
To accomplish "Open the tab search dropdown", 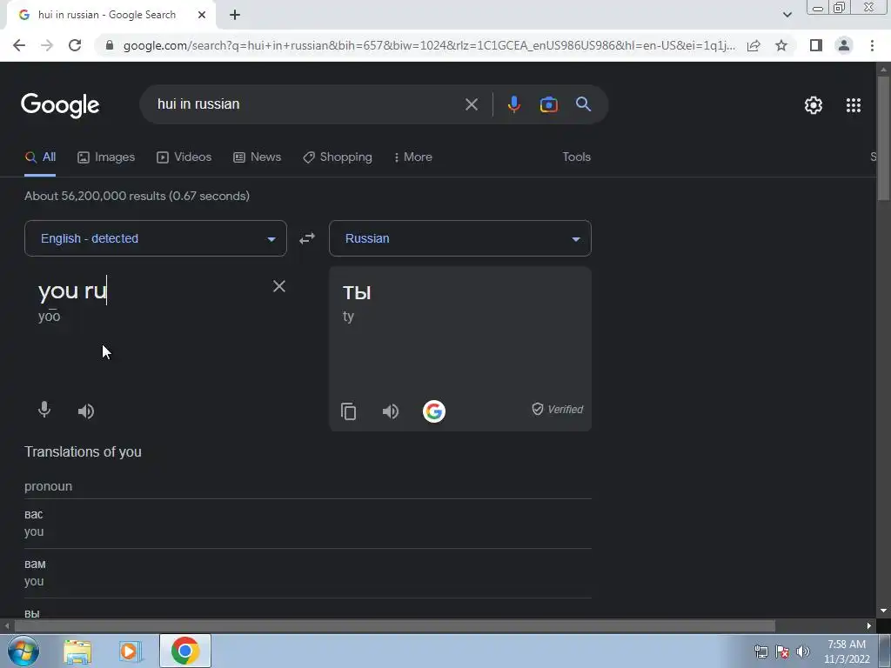I will [x=787, y=15].
